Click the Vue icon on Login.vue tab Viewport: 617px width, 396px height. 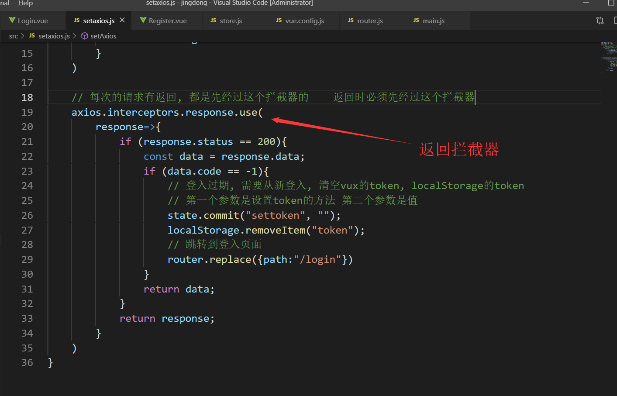12,20
